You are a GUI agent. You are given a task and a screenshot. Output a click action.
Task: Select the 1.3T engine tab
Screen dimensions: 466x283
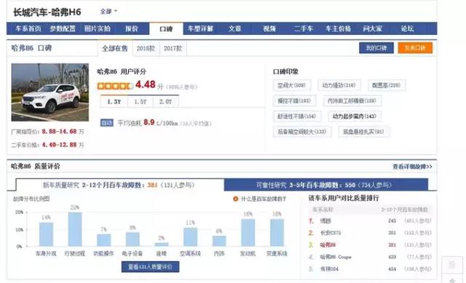pyautogui.click(x=114, y=102)
